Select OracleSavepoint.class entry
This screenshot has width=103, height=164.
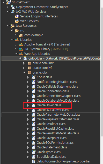pyautogui.click(x=51, y=138)
